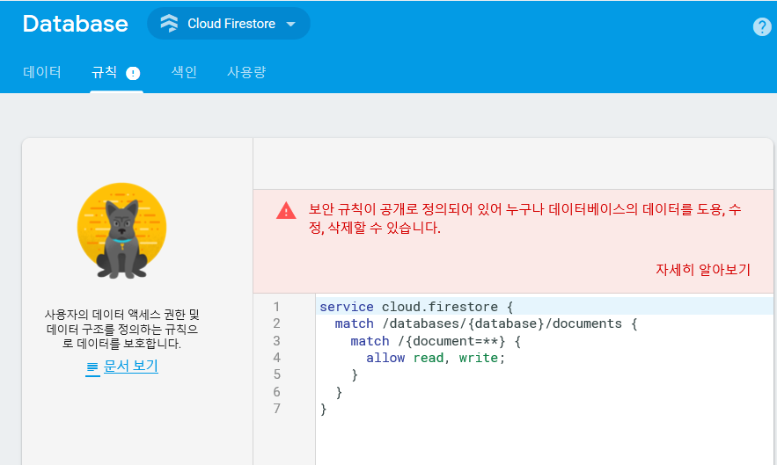Switch to the 데이터 tab

tap(42, 72)
